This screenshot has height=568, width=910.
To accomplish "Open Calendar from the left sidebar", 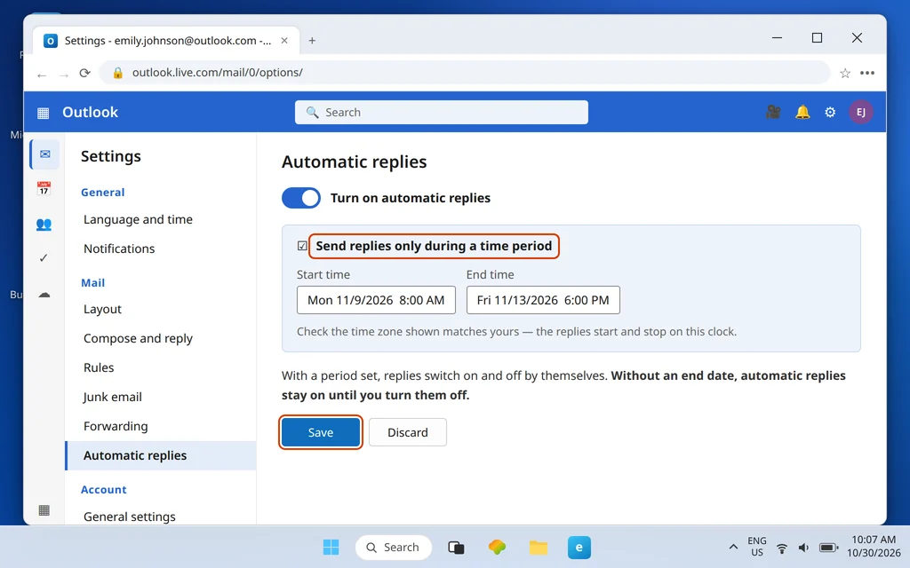I will tap(44, 188).
